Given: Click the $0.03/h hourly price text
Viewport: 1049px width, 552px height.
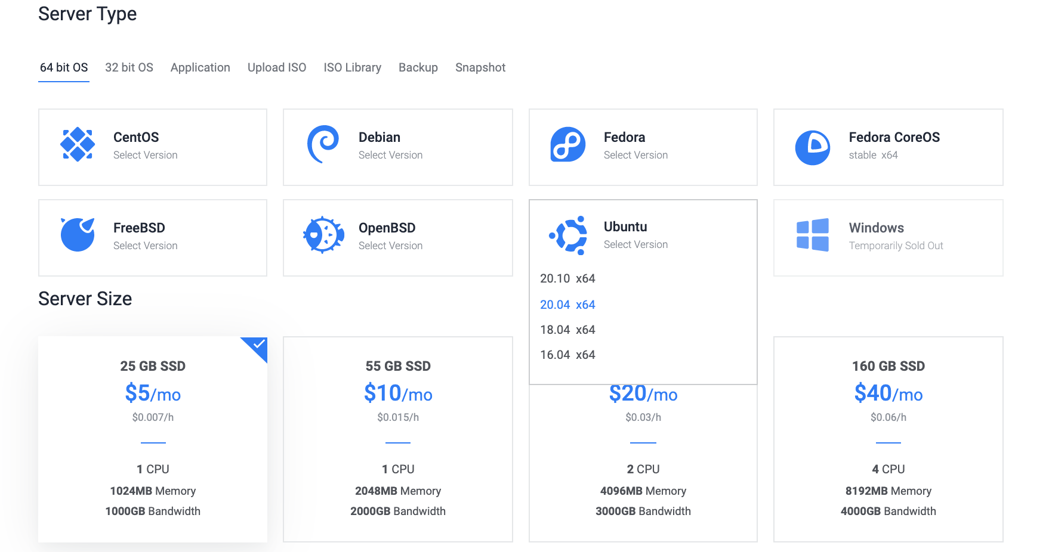Looking at the screenshot, I should (643, 417).
